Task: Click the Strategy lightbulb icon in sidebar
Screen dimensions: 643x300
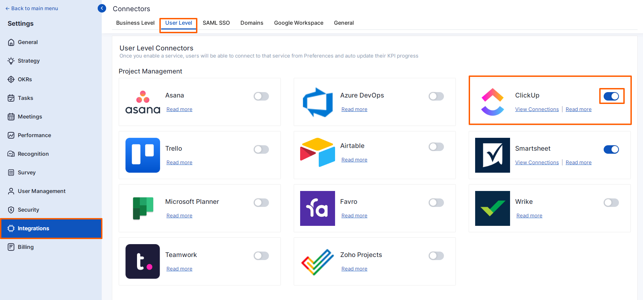Action: pos(11,61)
